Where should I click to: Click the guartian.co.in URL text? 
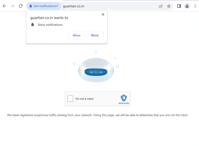(x=74, y=6)
